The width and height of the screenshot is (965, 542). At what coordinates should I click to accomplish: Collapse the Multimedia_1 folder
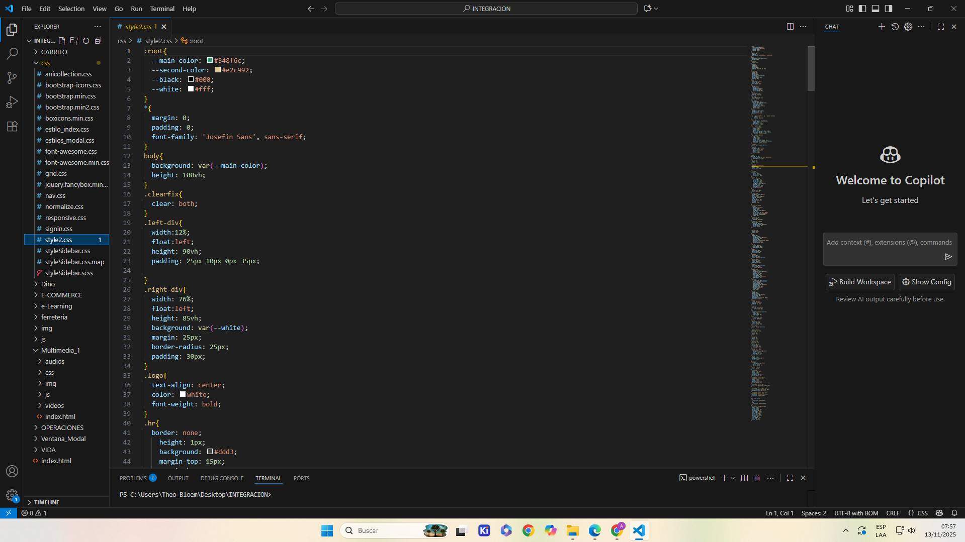point(60,350)
